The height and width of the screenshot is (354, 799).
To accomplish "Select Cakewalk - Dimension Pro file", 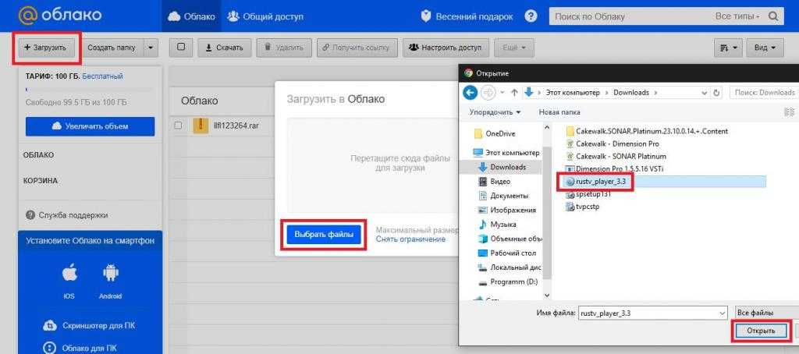I will point(613,143).
